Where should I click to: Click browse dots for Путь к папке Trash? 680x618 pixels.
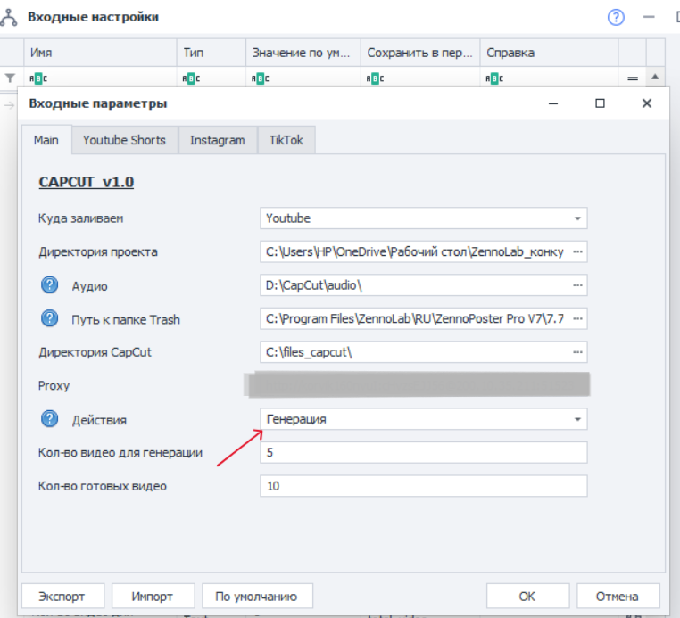coord(577,318)
